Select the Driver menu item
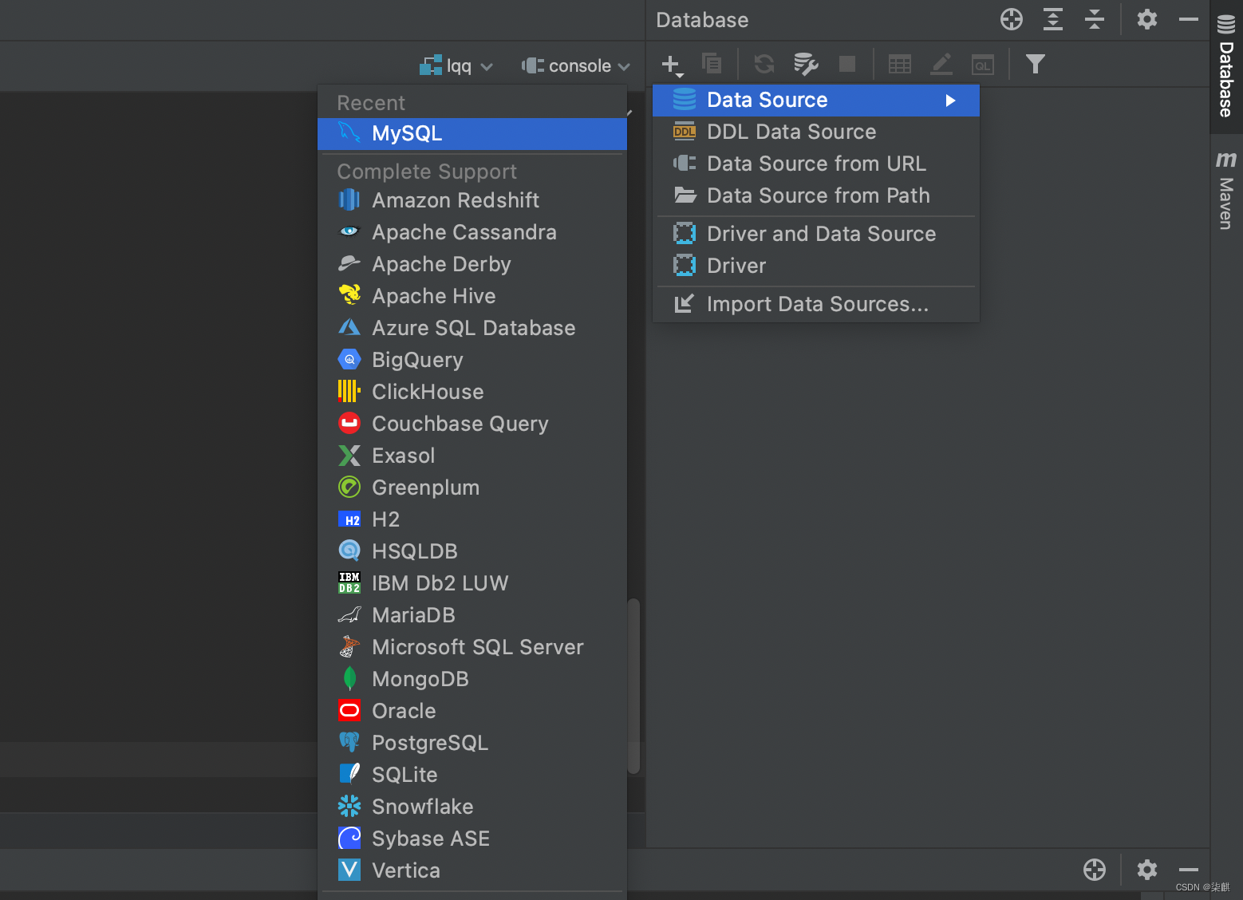 pos(816,266)
